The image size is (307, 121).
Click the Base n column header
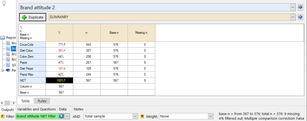(x=114, y=33)
